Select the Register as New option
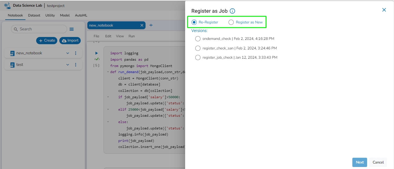This screenshot has height=169, width=394. click(x=231, y=22)
